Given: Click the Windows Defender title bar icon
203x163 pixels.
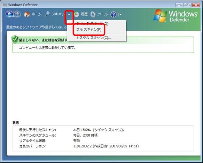Looking at the screenshot, I should coord(5,5).
